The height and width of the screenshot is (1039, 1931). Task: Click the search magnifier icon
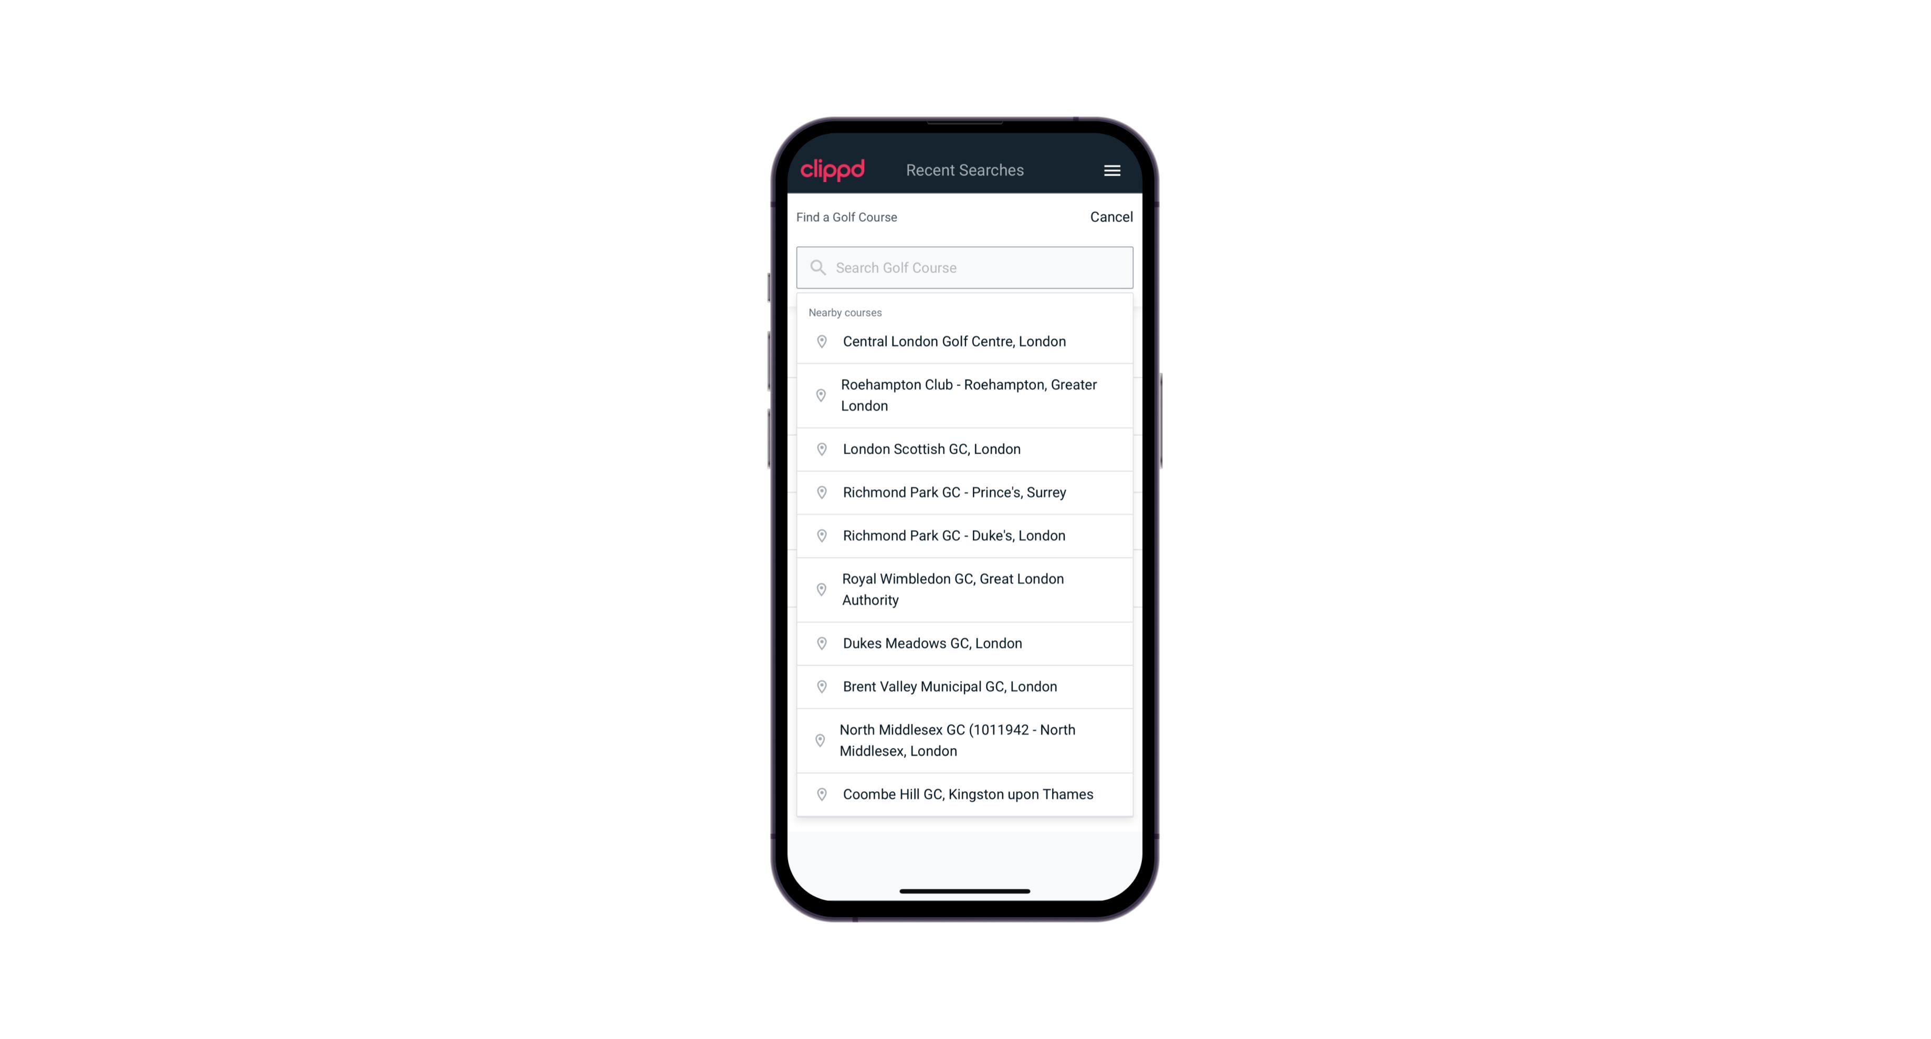817,266
